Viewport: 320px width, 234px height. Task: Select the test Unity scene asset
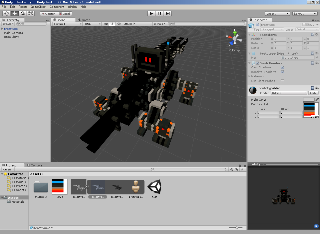click(154, 186)
